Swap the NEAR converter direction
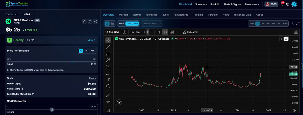 tap(52, 109)
